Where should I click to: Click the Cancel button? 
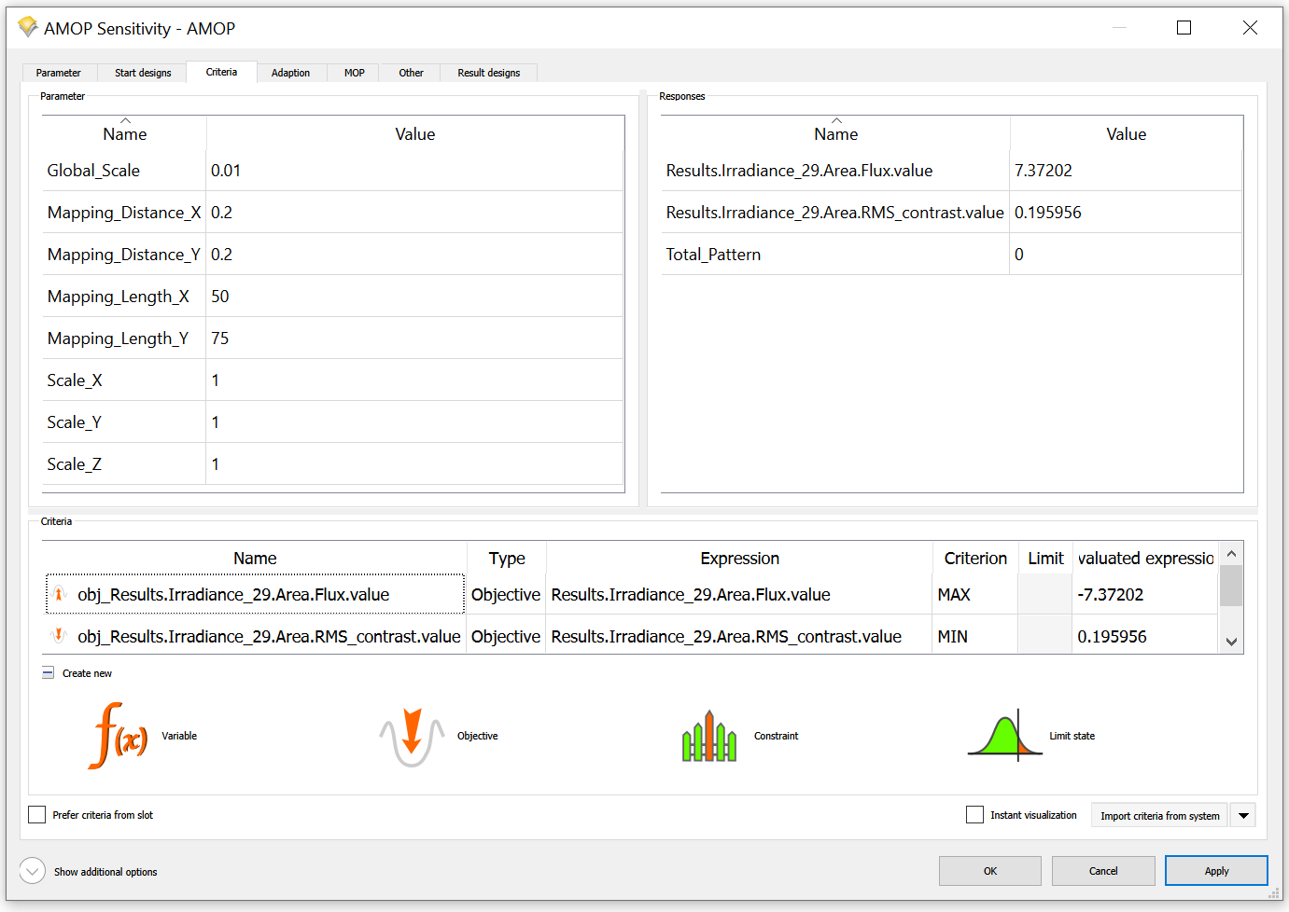click(x=1103, y=871)
